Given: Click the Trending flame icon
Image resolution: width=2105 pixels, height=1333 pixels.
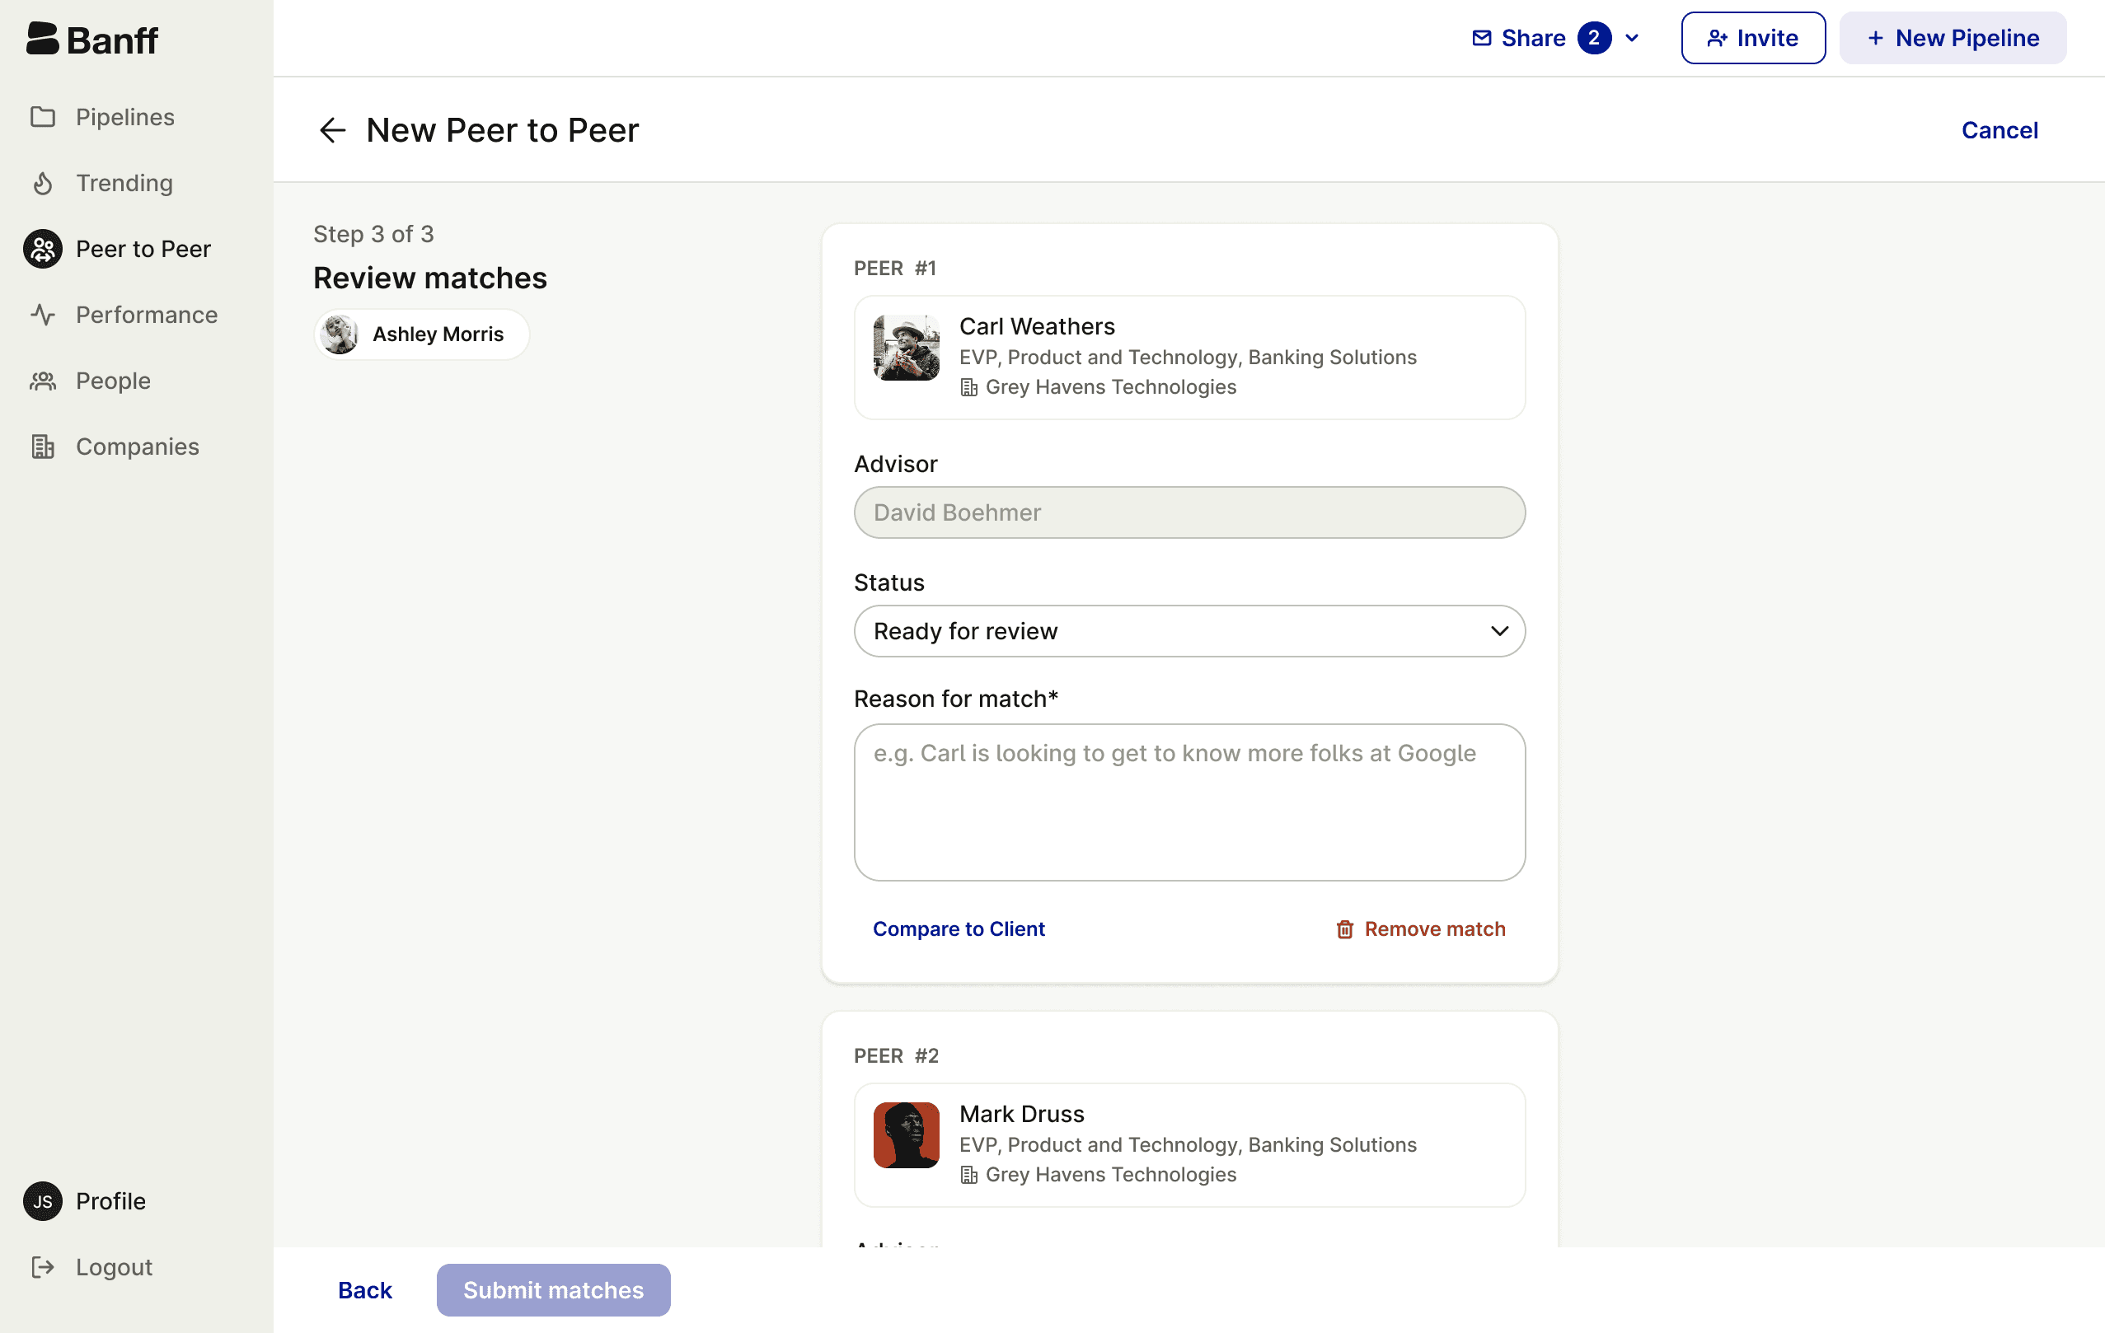Looking at the screenshot, I should click(43, 183).
